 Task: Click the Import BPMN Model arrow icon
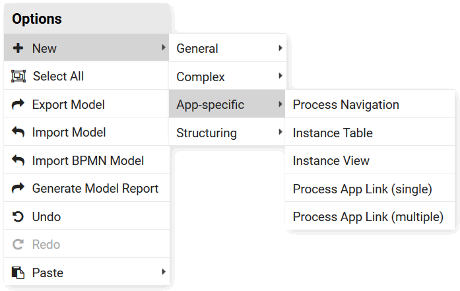18,160
